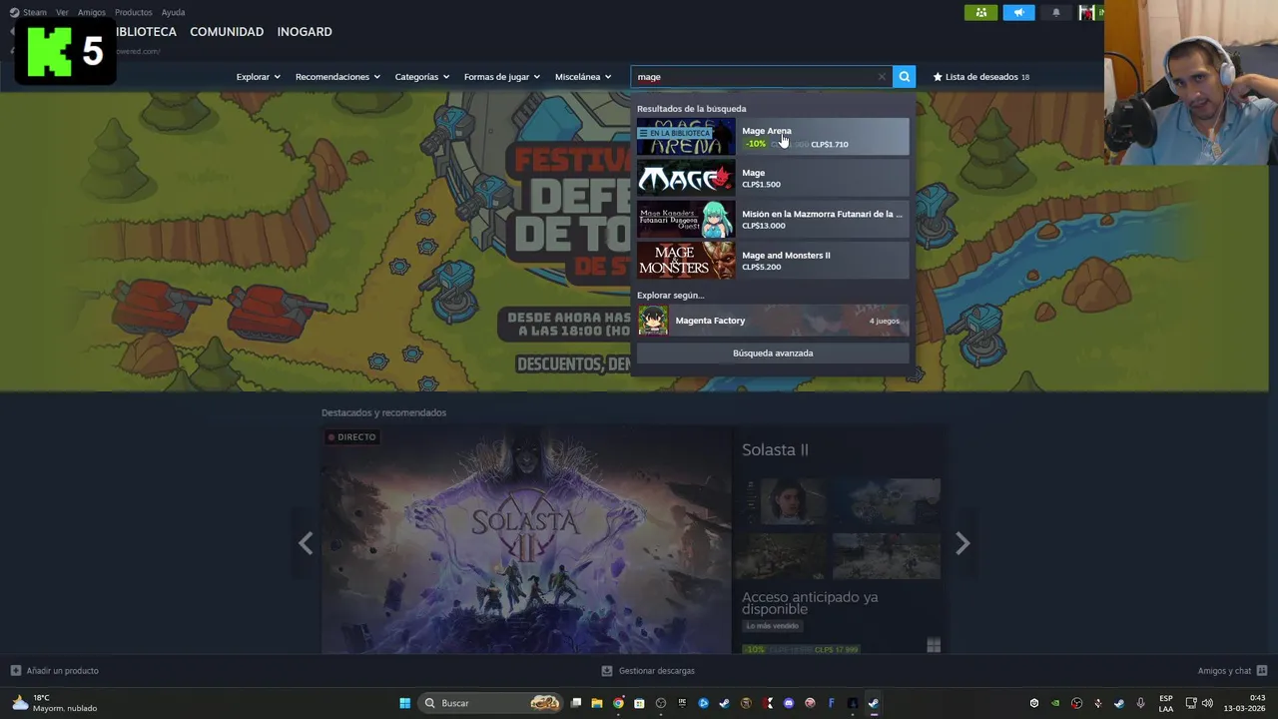
Task: Expand the Categorías dropdown
Action: (421, 77)
